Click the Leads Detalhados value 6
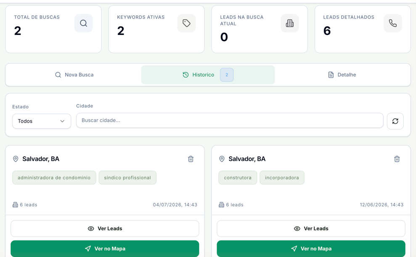This screenshot has width=416, height=257. coord(327,31)
